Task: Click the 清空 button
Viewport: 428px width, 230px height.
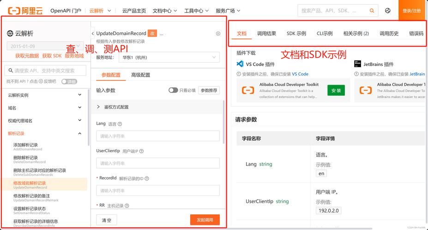Action: point(107,220)
